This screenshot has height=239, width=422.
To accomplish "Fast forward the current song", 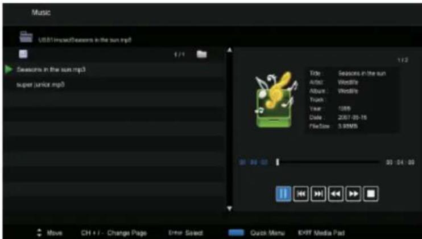I will [x=353, y=193].
